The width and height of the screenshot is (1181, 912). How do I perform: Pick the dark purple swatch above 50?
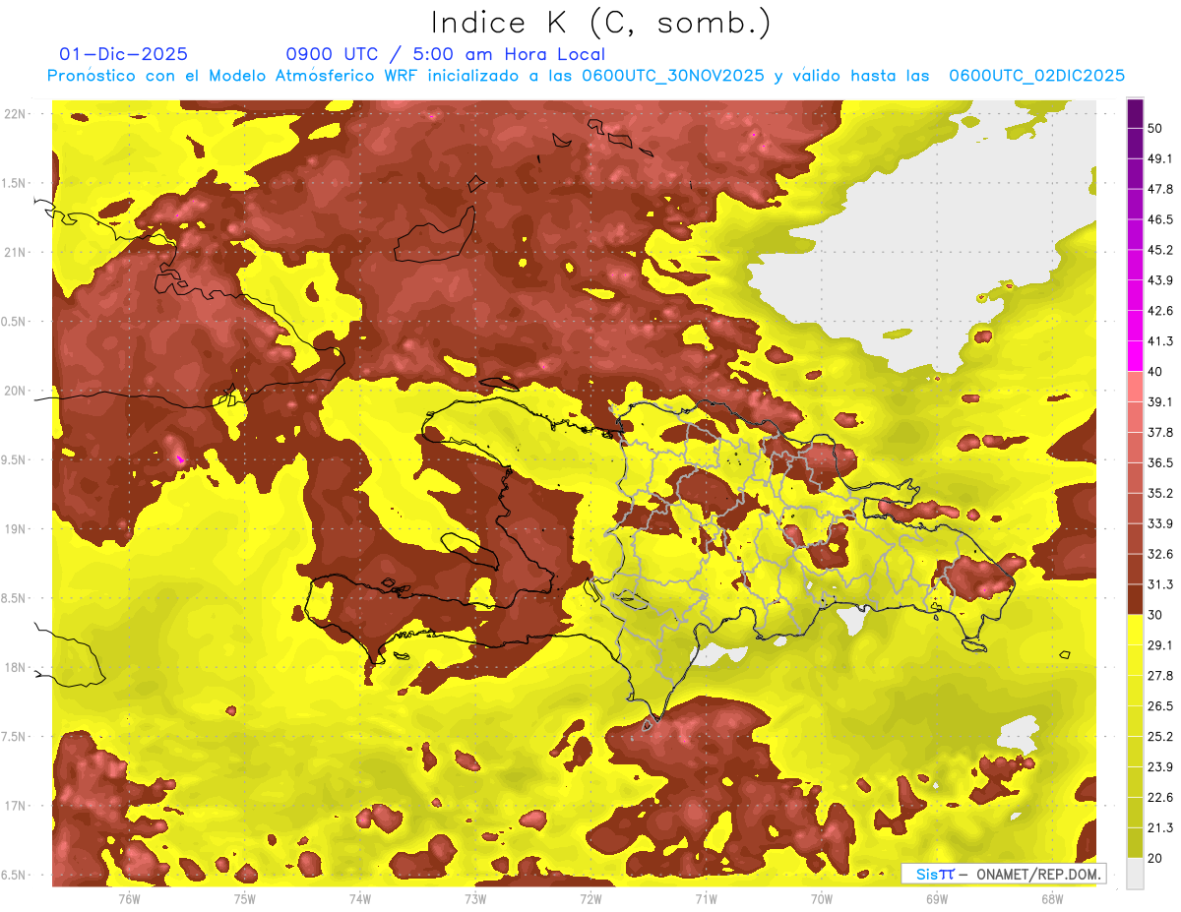tap(1135, 114)
